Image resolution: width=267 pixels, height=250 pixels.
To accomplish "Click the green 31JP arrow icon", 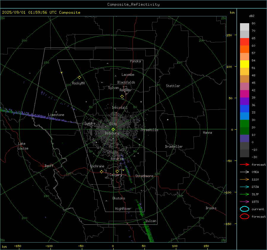I will (x=244, y=194).
